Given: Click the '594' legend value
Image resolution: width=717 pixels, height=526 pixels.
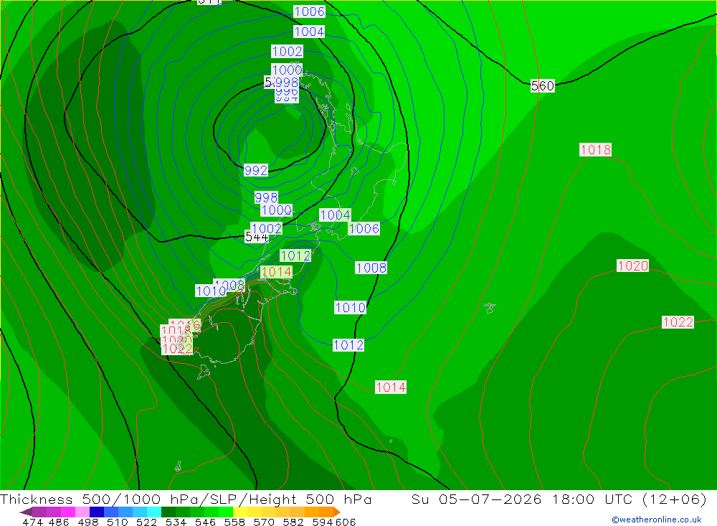Looking at the screenshot, I should [323, 522].
